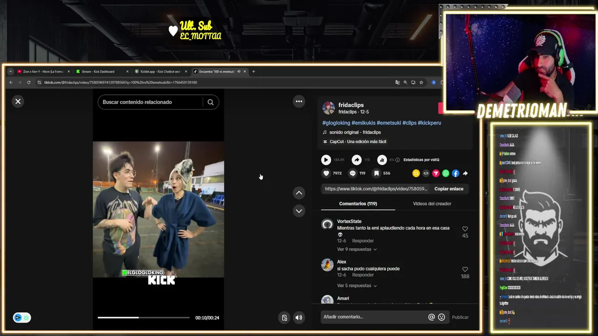598x336 pixels.
Task: Open the fridaclips username link
Action: tap(351, 105)
